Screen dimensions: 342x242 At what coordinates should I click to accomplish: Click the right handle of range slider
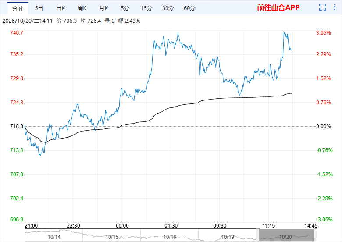[x=316, y=235]
